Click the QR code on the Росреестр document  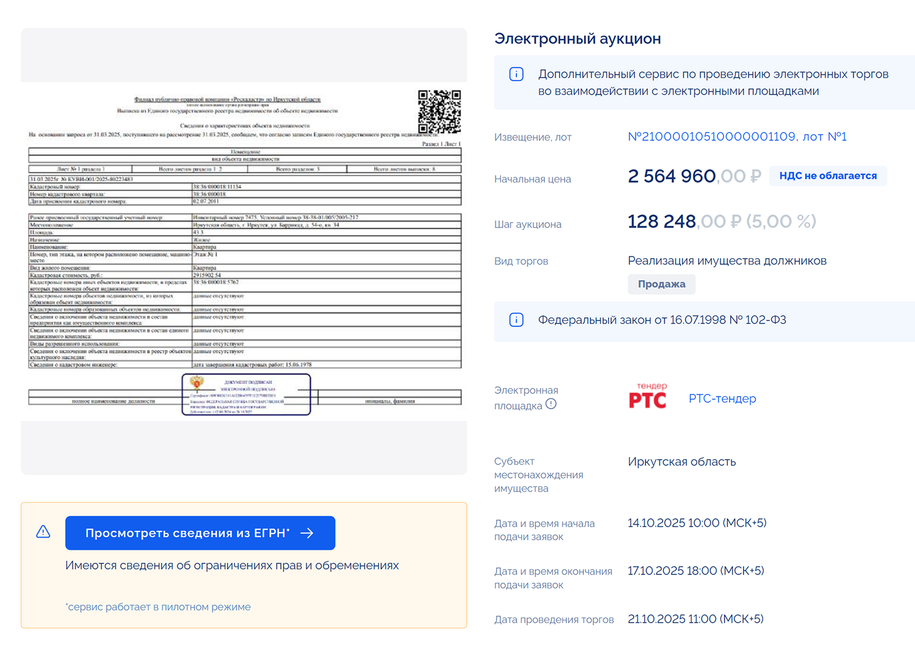tap(438, 111)
